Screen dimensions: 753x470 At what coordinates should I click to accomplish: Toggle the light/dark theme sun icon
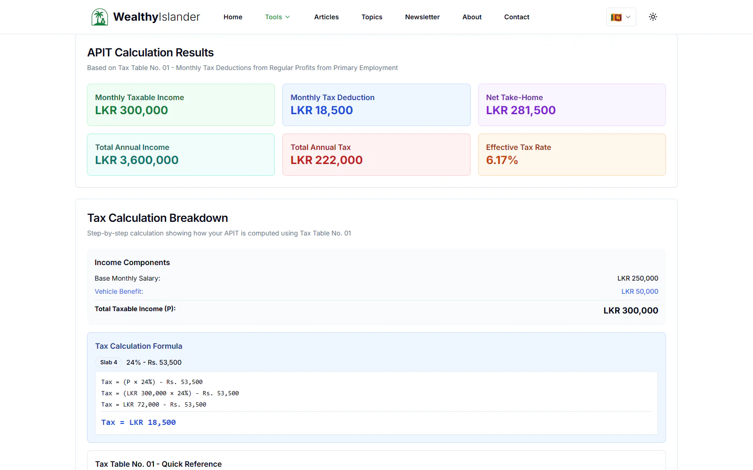pos(653,17)
